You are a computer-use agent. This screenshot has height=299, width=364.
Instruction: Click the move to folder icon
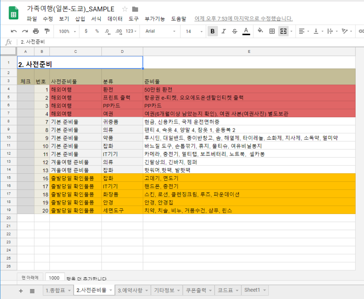click(135, 9)
